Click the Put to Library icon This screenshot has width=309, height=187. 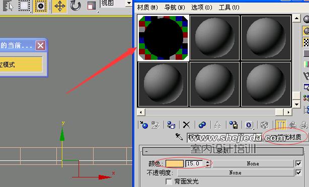tap(234, 125)
